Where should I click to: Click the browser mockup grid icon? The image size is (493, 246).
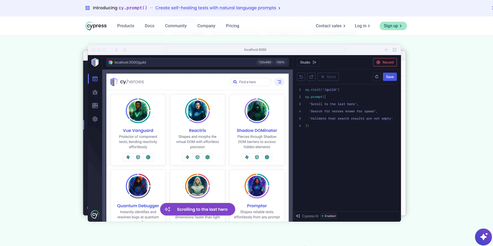pyautogui.click(x=395, y=50)
